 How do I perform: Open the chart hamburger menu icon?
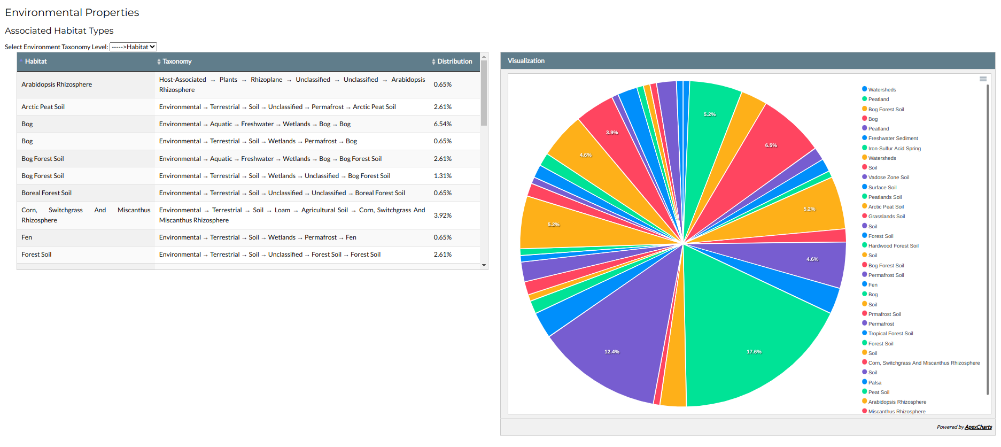(982, 79)
